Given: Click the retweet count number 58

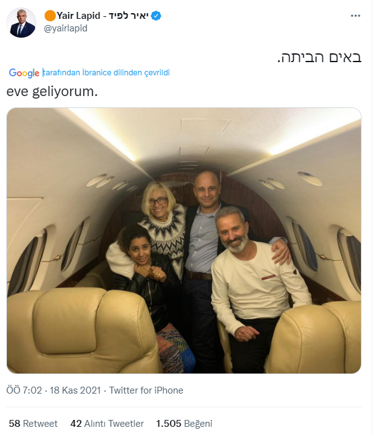Looking at the screenshot, I should pyautogui.click(x=14, y=424).
